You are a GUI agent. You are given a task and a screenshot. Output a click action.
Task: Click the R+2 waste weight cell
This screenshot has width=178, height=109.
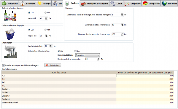[145, 82]
